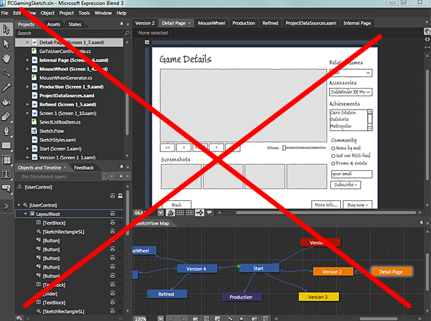Pin the Objects and Timeline panel
The width and height of the screenshot is (431, 321).
(122, 167)
